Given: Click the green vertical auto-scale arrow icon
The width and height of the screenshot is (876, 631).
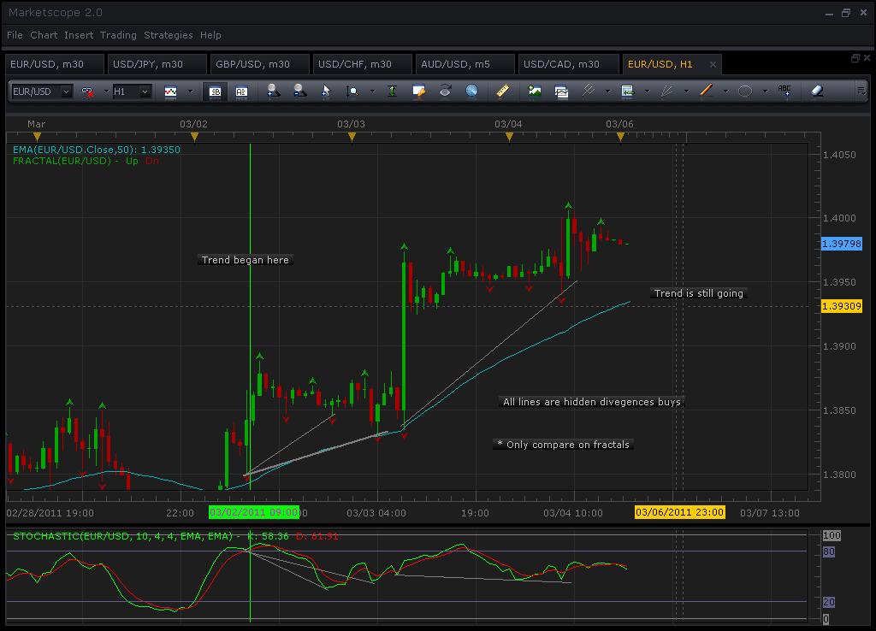Looking at the screenshot, I should [x=392, y=91].
